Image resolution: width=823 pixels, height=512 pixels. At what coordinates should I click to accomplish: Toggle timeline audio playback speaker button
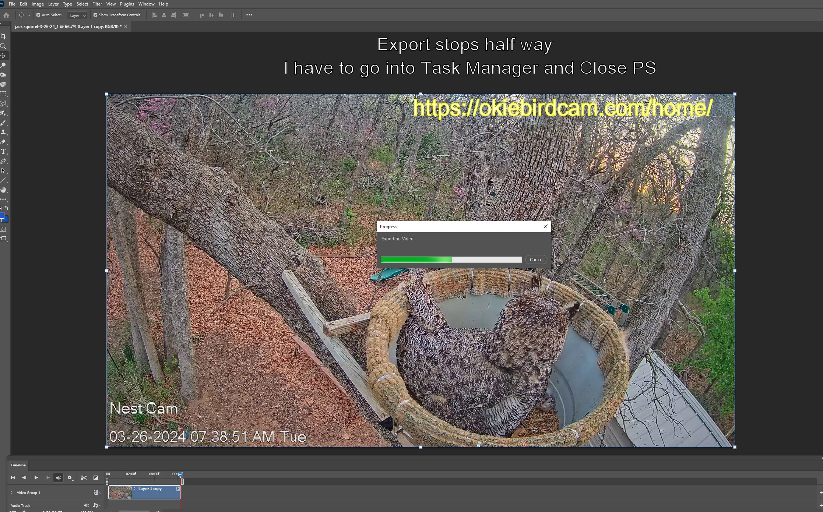click(59, 478)
